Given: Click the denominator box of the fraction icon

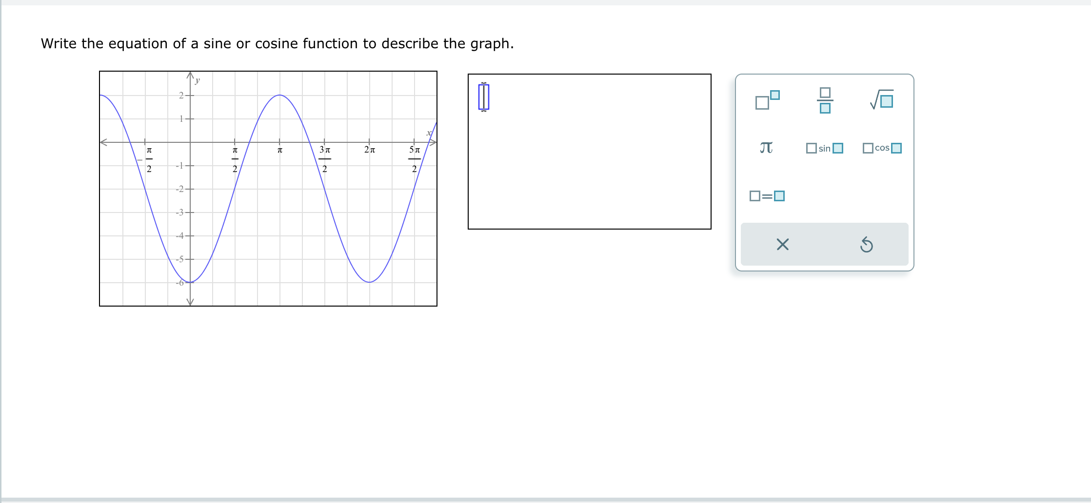Looking at the screenshot, I should click(x=824, y=108).
